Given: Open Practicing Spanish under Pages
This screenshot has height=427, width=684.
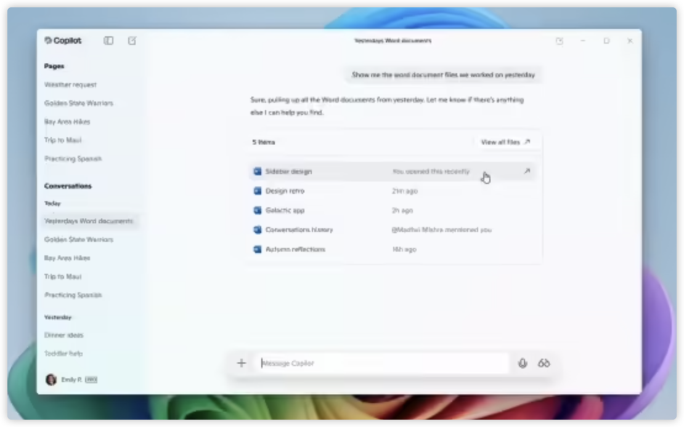Looking at the screenshot, I should (x=73, y=159).
